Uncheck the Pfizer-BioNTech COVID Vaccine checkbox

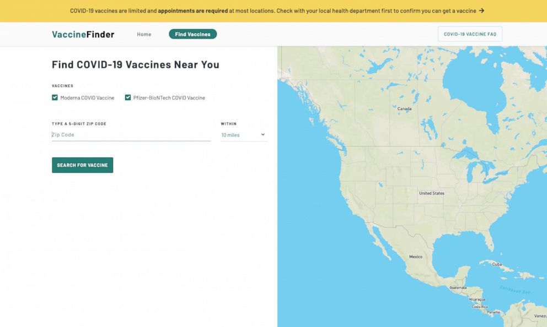[x=128, y=97]
